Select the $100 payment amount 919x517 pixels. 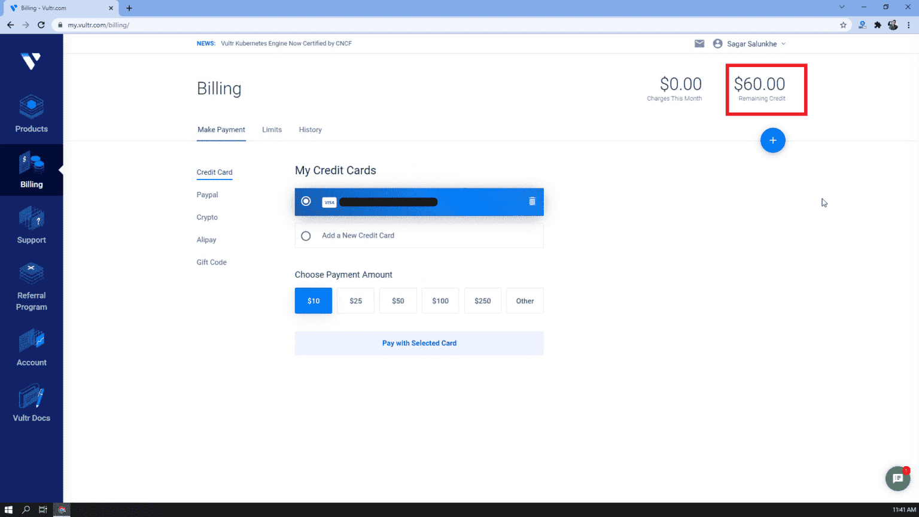(440, 300)
